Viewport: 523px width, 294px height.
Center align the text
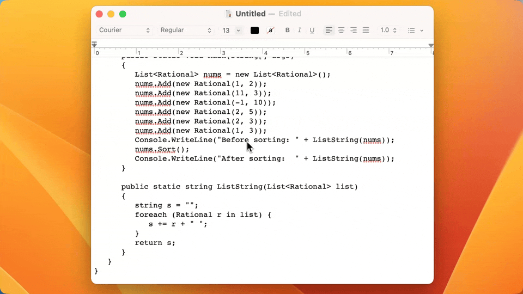coord(341,30)
